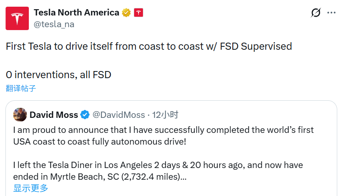The image size is (341, 196).
Task: Open the three-dot more options menu
Action: pyautogui.click(x=331, y=13)
